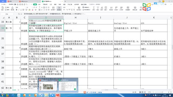Click the Find magnifier tool in ribbon
This screenshot has height=97, width=173.
(141, 8)
